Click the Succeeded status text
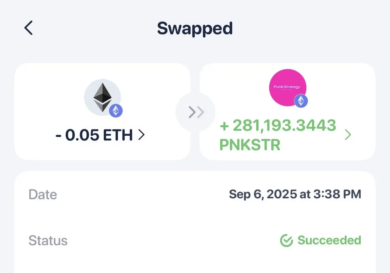 pos(329,241)
